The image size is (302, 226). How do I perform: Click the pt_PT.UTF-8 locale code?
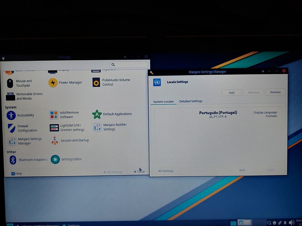pos(218,117)
